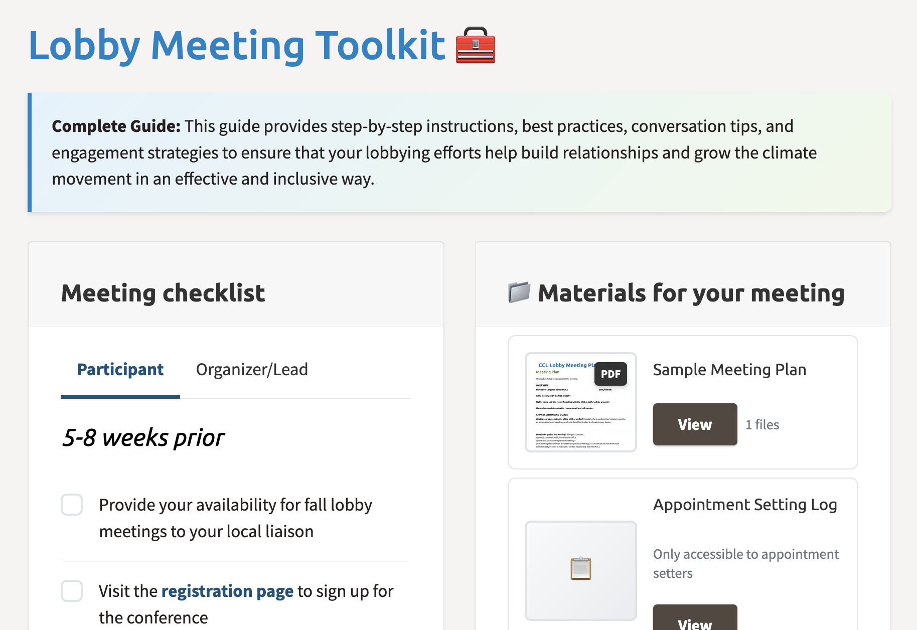Click the Lobby Meeting Toolkit page title

(237, 46)
